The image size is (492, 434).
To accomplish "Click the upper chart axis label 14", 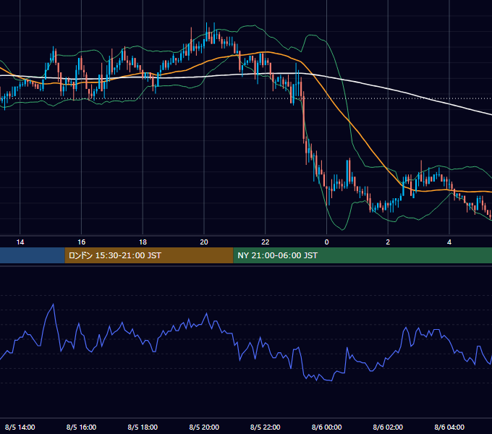I will coord(20,242).
